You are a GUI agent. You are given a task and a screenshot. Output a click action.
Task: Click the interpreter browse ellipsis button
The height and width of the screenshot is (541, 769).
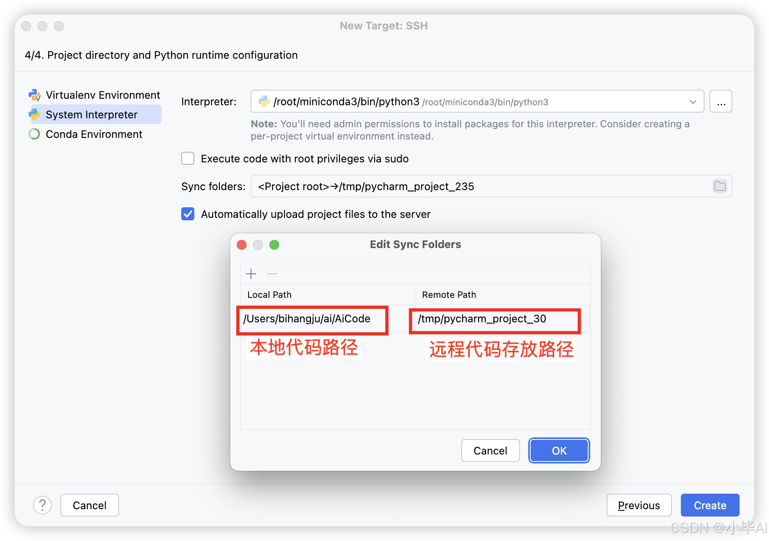[x=721, y=102]
